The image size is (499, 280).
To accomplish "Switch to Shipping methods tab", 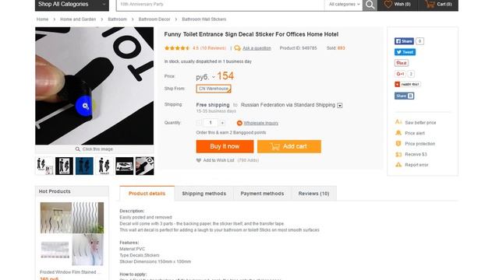I will pos(204,194).
